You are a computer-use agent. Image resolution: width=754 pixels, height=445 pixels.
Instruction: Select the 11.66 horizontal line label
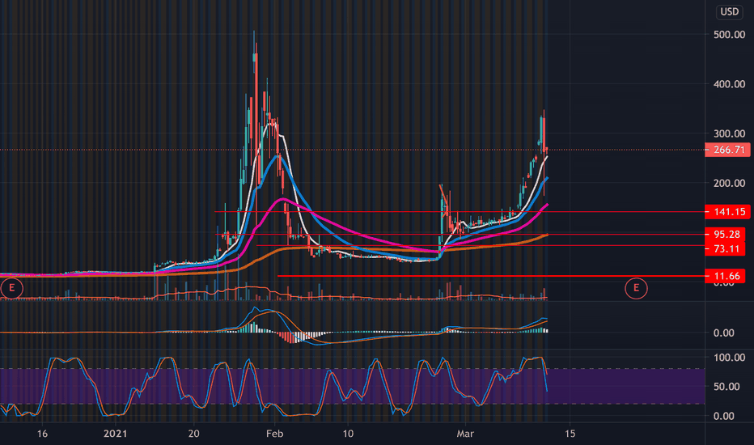[725, 276]
